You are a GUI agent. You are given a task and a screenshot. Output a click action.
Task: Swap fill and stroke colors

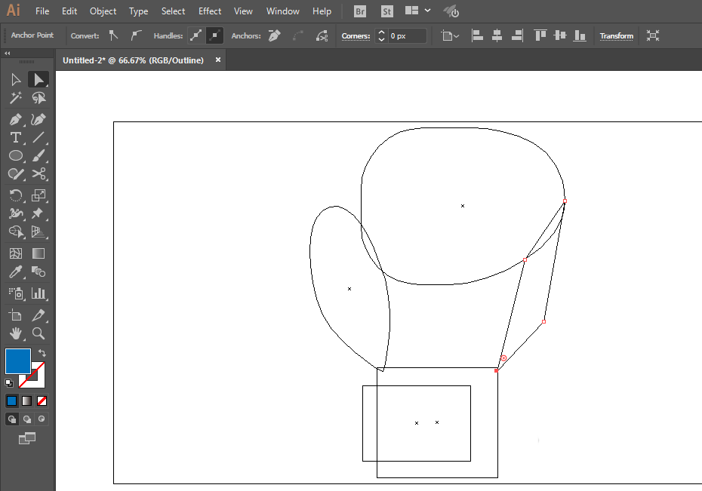coord(42,352)
